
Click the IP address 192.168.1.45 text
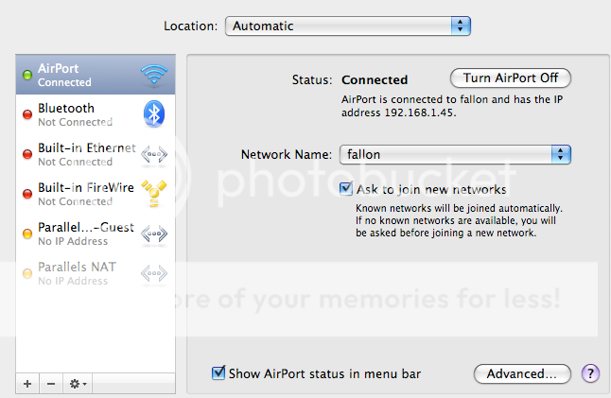(420, 112)
